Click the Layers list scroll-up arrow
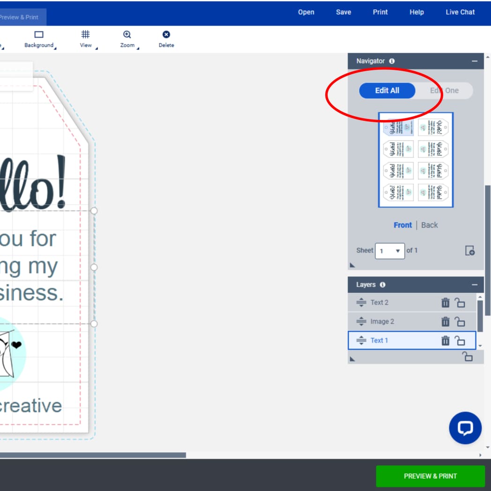Image resolution: width=491 pixels, height=491 pixels. click(480, 297)
